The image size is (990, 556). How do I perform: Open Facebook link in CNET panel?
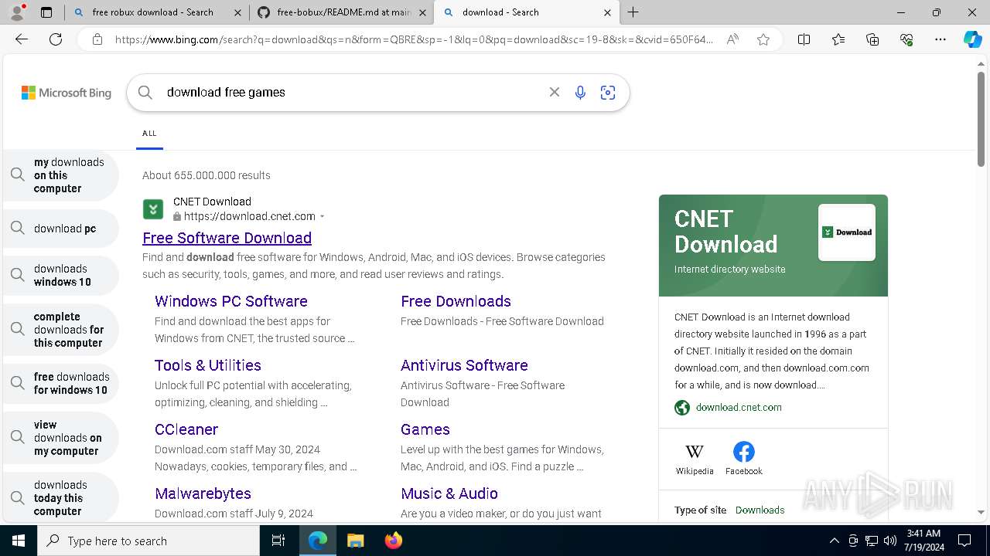click(744, 459)
